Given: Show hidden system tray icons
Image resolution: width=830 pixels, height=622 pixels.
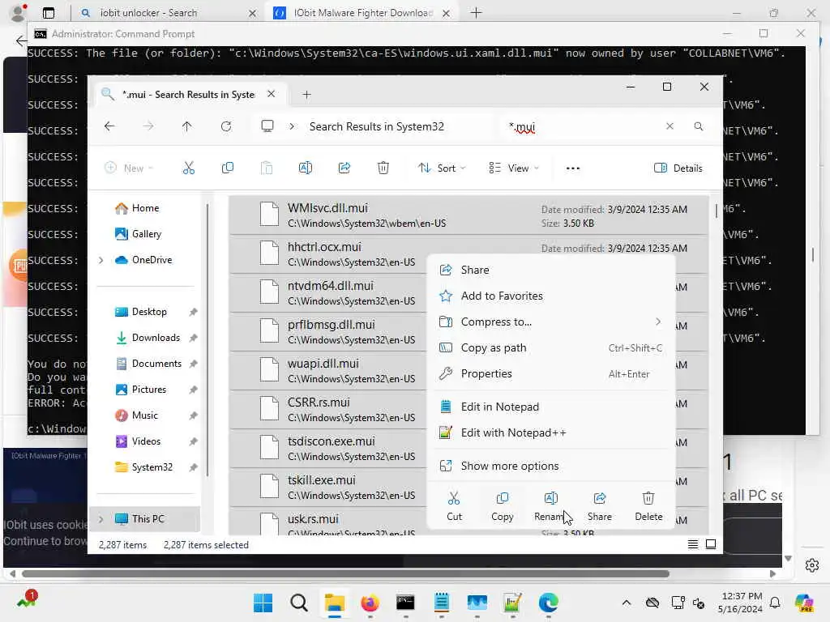Looking at the screenshot, I should [627, 603].
